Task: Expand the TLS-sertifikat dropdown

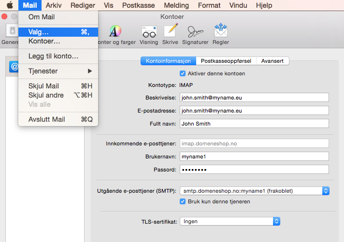Action: 229,221
